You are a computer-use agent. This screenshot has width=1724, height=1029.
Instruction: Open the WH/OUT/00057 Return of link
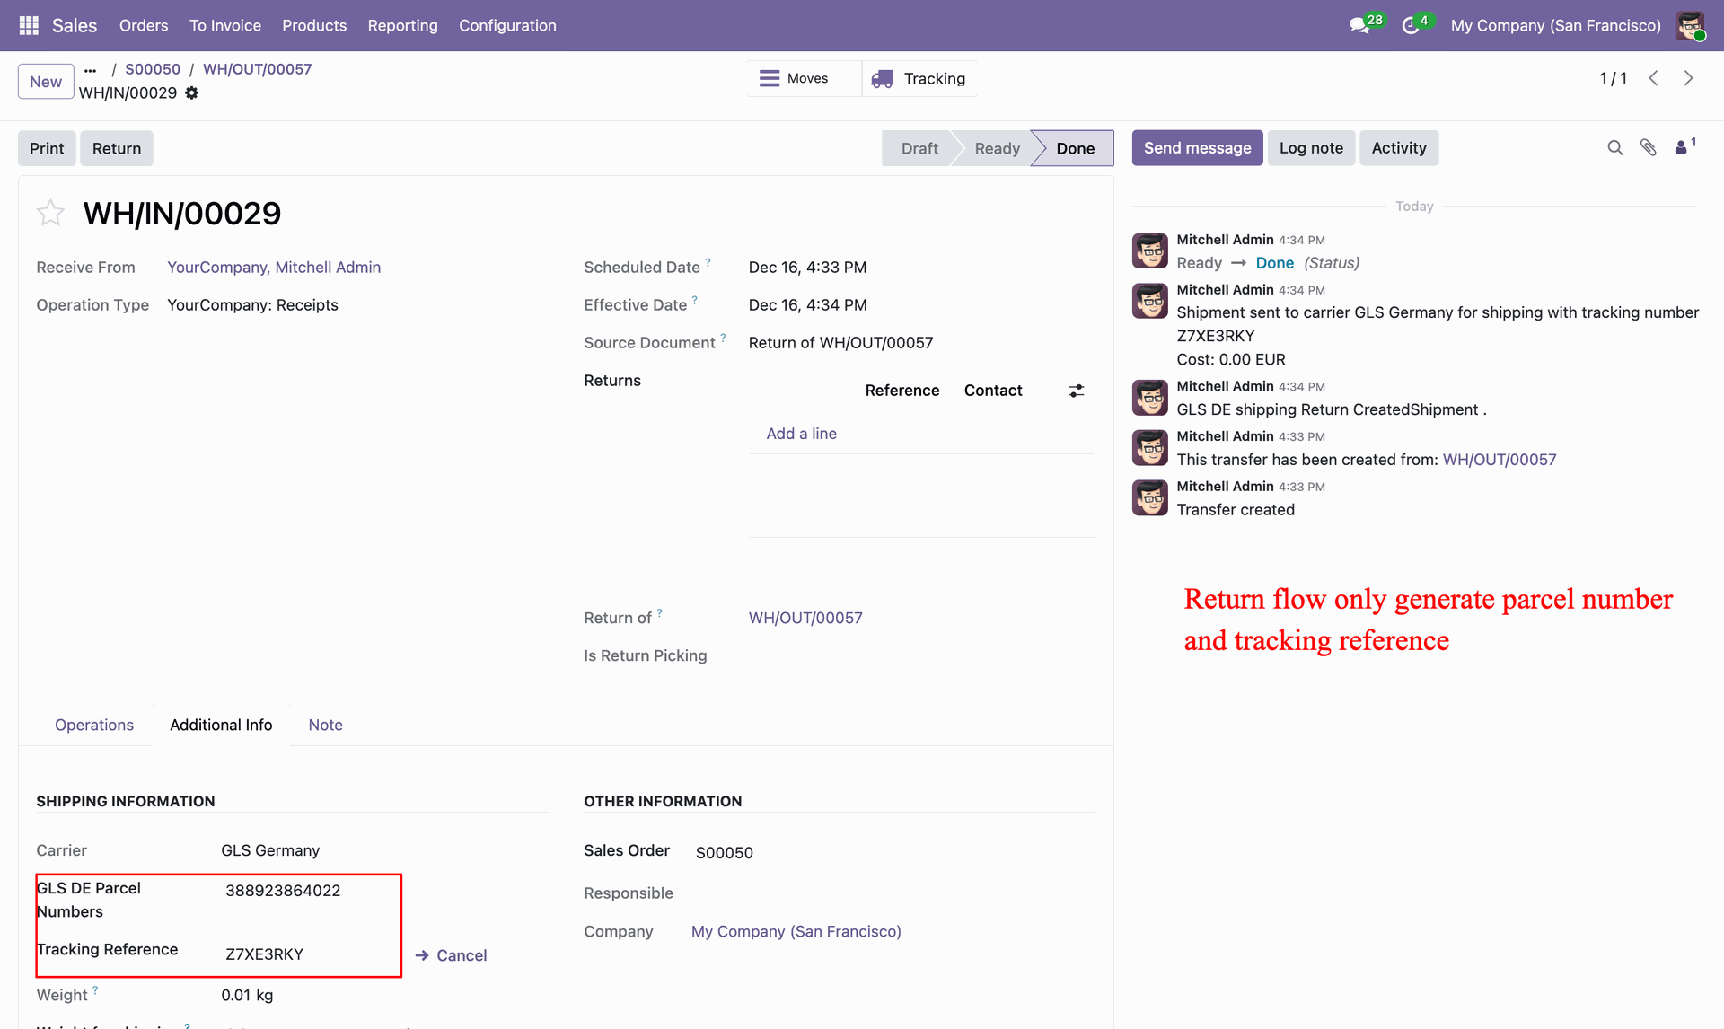coord(805,618)
